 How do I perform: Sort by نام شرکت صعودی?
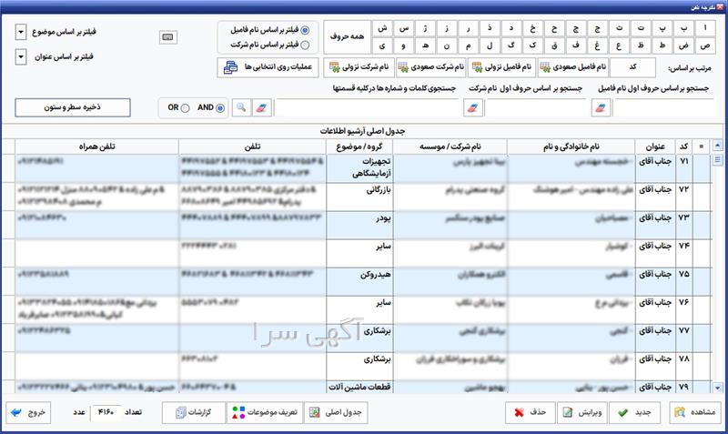click(x=431, y=67)
